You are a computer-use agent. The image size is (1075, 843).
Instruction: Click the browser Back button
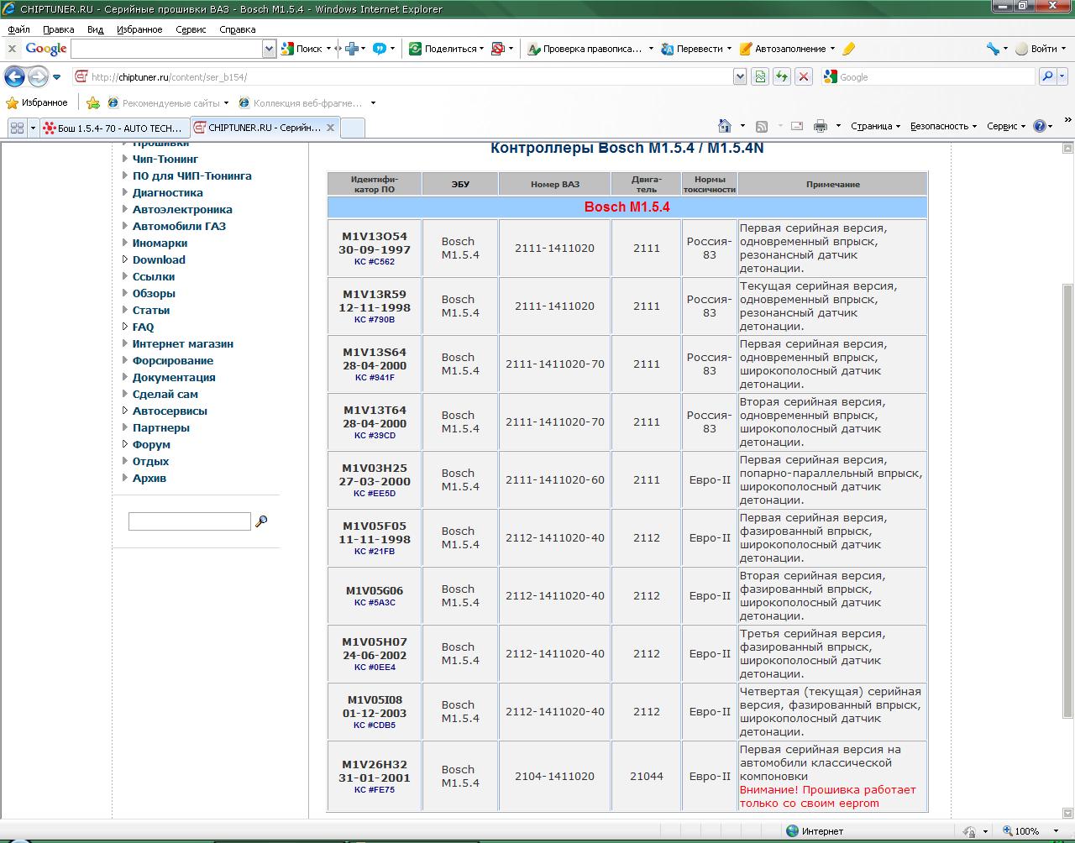point(14,77)
